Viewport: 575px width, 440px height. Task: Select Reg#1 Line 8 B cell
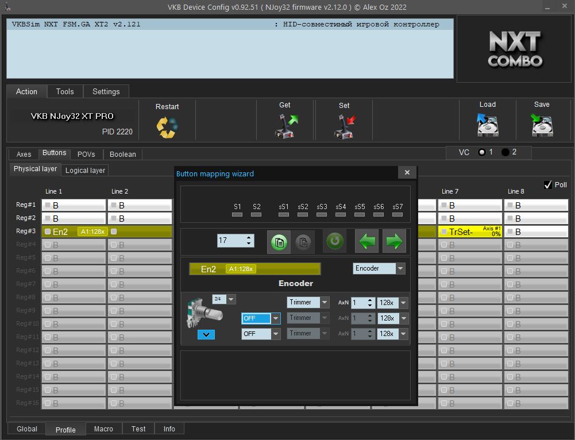pyautogui.click(x=536, y=205)
